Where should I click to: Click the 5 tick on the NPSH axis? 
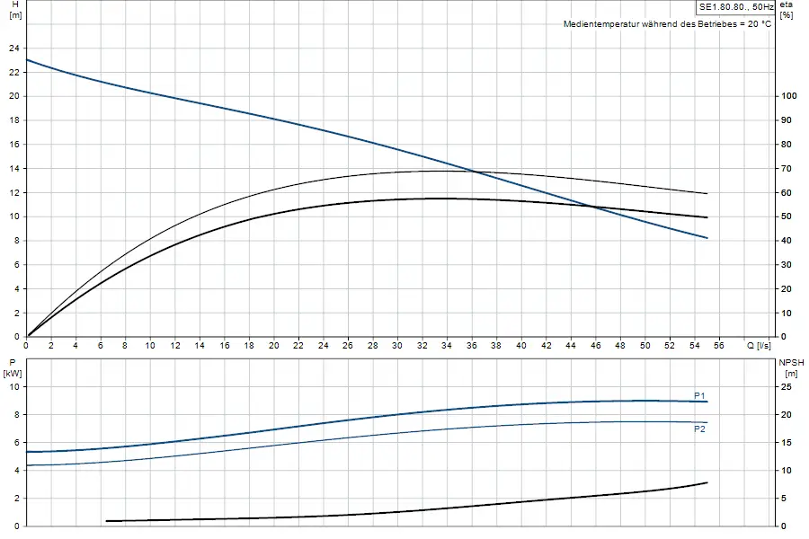pos(784,499)
